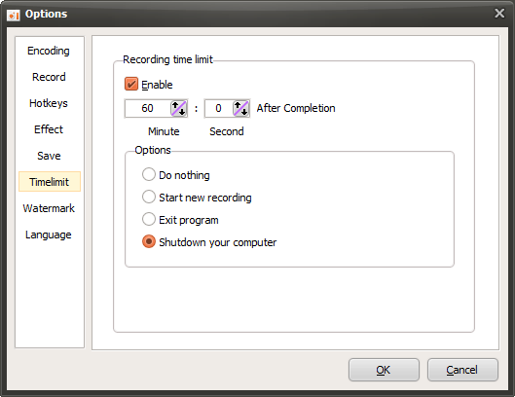Select the Do nothing radio option

click(148, 175)
